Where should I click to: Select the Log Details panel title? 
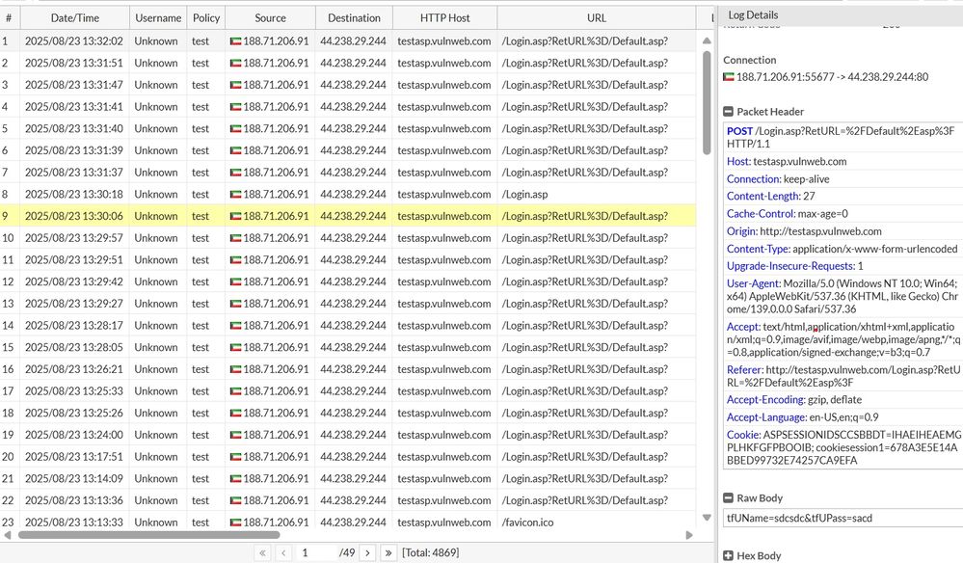[753, 14]
